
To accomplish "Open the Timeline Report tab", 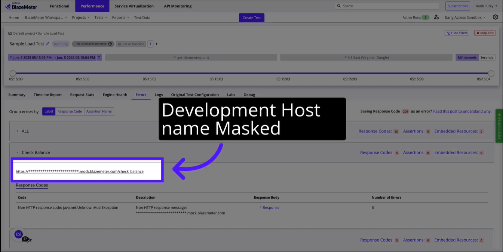I will pyautogui.click(x=48, y=95).
